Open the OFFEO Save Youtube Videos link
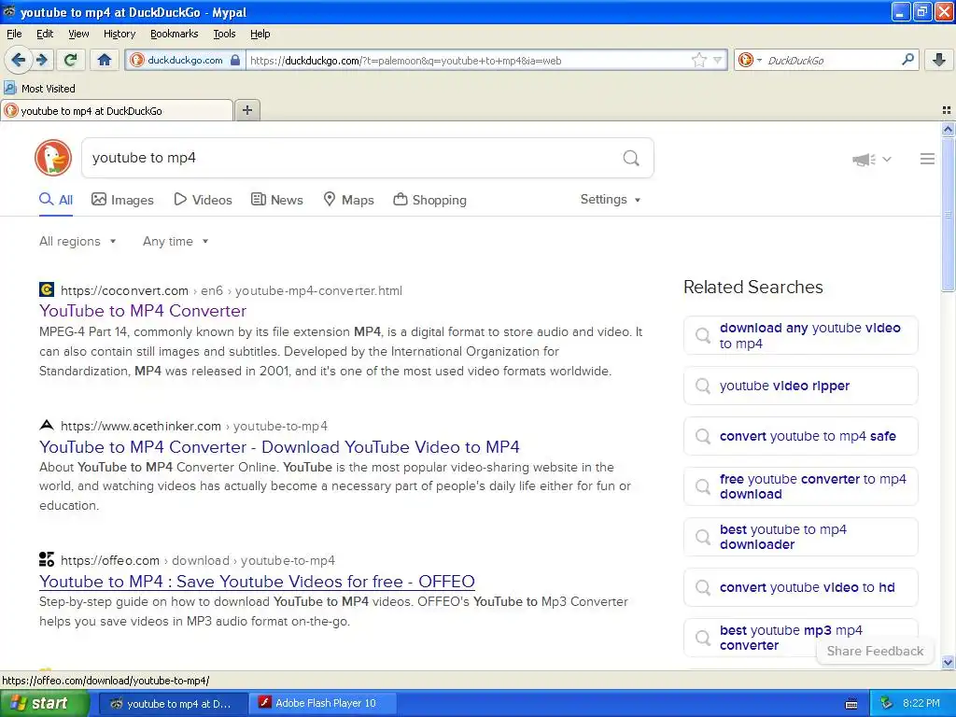The image size is (956, 717). (x=257, y=582)
